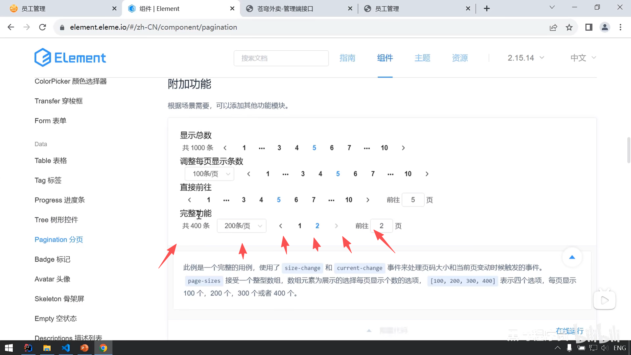
Task: Click the back-to-top arrow button
Action: [x=572, y=257]
